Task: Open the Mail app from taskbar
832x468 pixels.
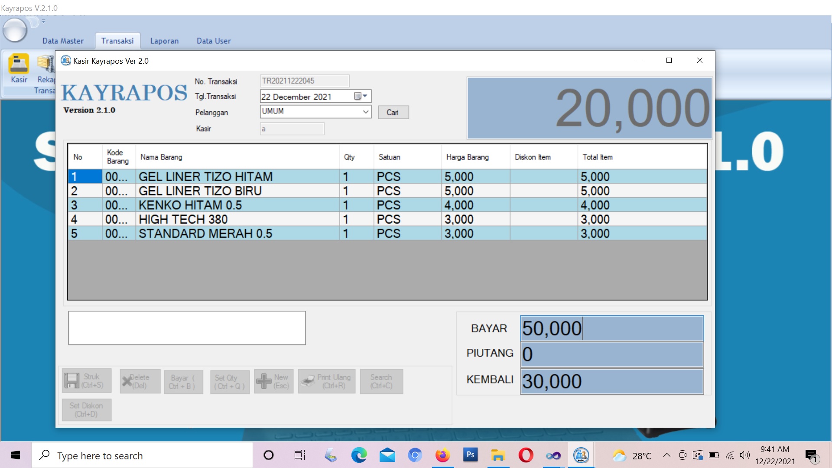Action: (387, 455)
